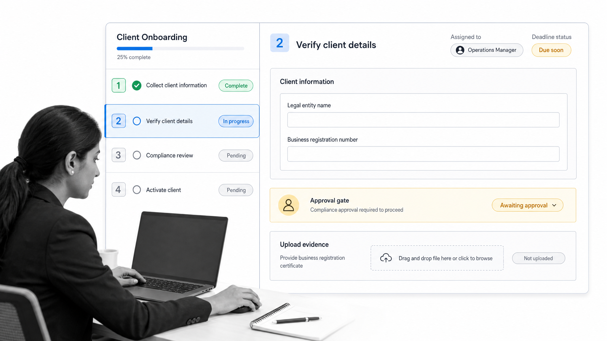Click the cloud upload icon
The height and width of the screenshot is (341, 607).
pos(386,258)
